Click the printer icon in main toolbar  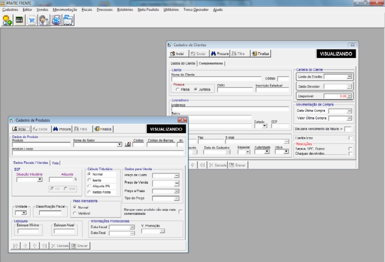pyautogui.click(x=68, y=20)
